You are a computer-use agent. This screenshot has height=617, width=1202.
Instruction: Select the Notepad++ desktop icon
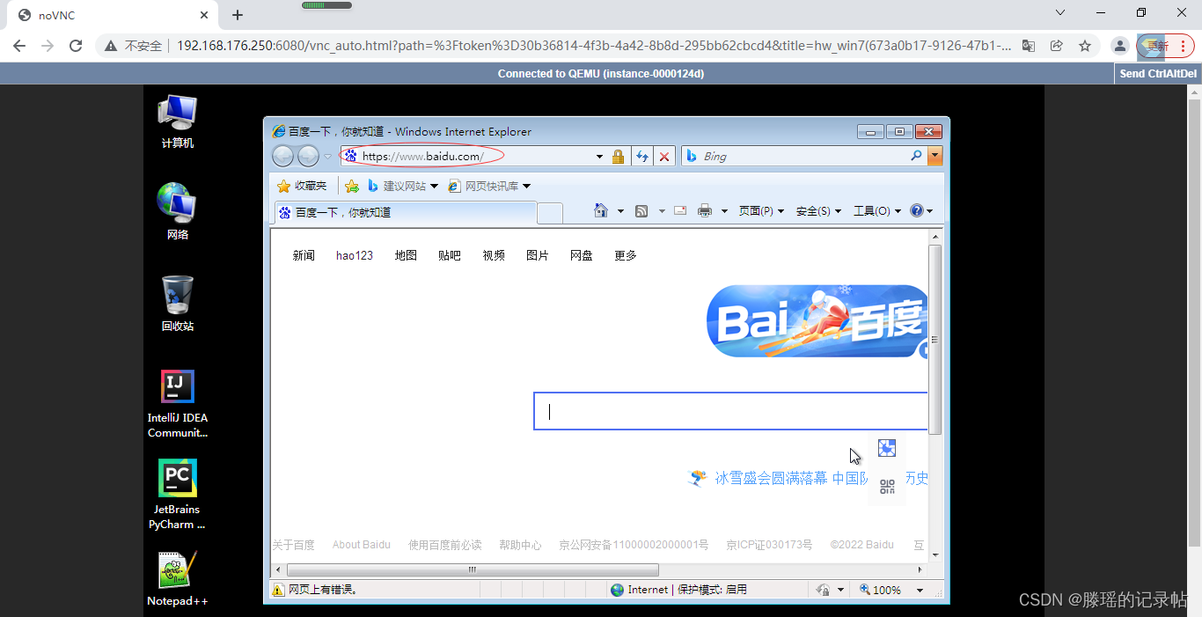click(x=177, y=579)
